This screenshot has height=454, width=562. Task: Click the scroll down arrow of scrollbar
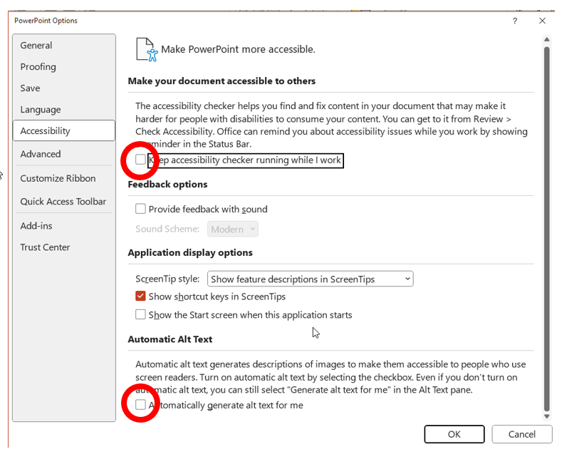point(546,416)
